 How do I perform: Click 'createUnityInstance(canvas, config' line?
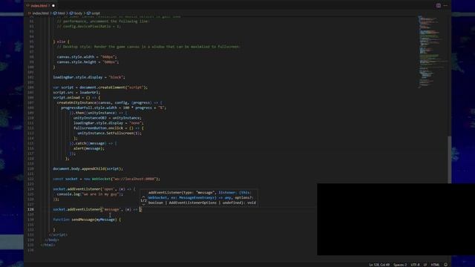tap(109, 102)
